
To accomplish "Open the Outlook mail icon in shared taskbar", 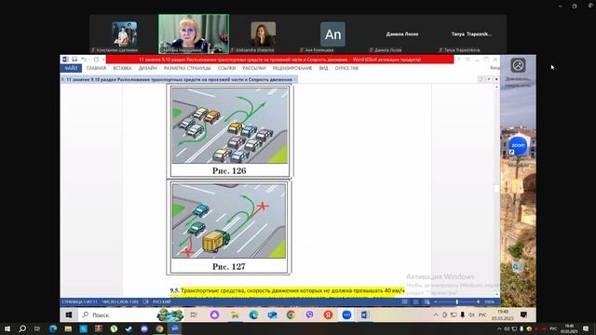I will coord(272,315).
